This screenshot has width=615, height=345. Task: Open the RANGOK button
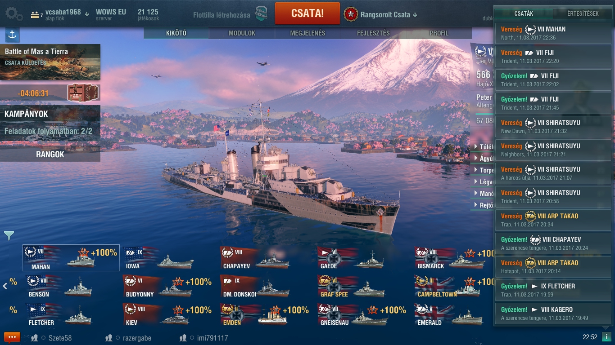point(50,154)
